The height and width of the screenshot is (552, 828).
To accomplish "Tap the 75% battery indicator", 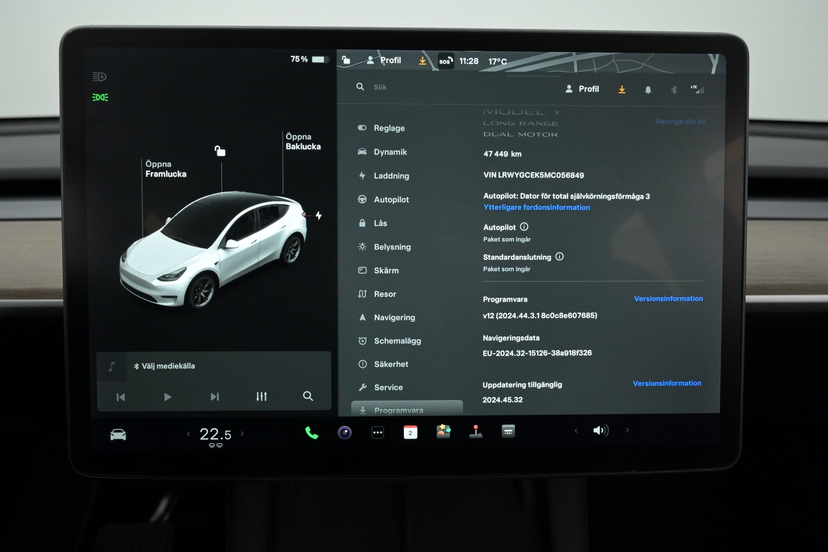I will click(x=309, y=59).
